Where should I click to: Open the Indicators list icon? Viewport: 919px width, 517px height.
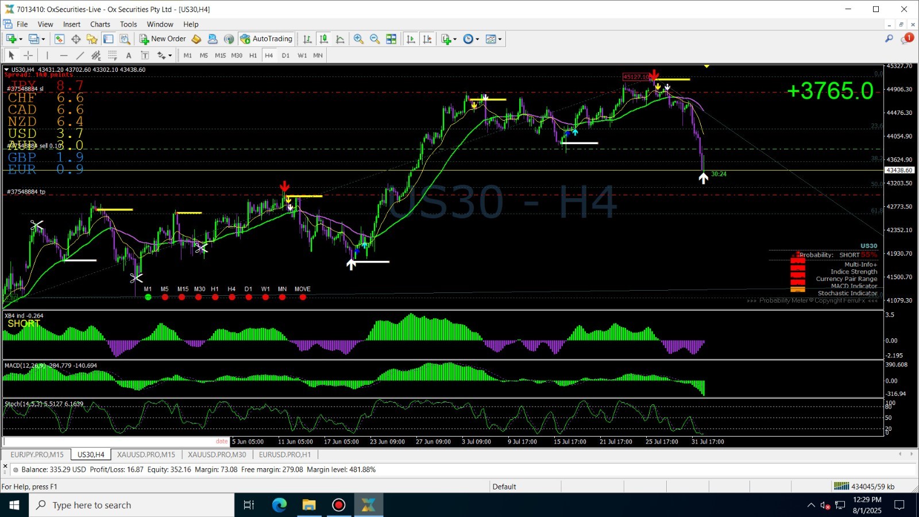446,39
